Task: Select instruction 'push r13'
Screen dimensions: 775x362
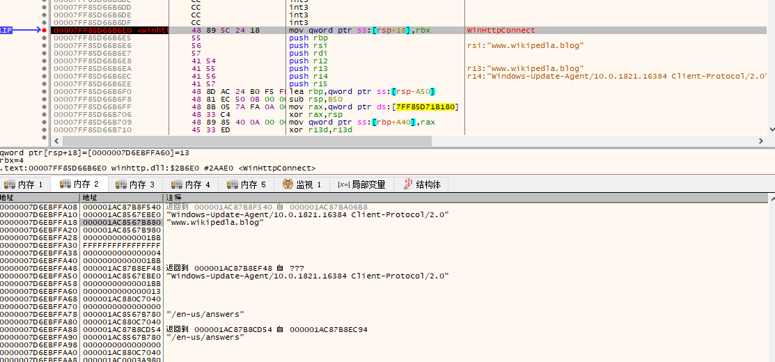Action: (308, 69)
